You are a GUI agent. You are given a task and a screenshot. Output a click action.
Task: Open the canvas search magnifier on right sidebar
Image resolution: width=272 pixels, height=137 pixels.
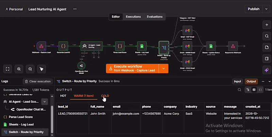[267, 36]
